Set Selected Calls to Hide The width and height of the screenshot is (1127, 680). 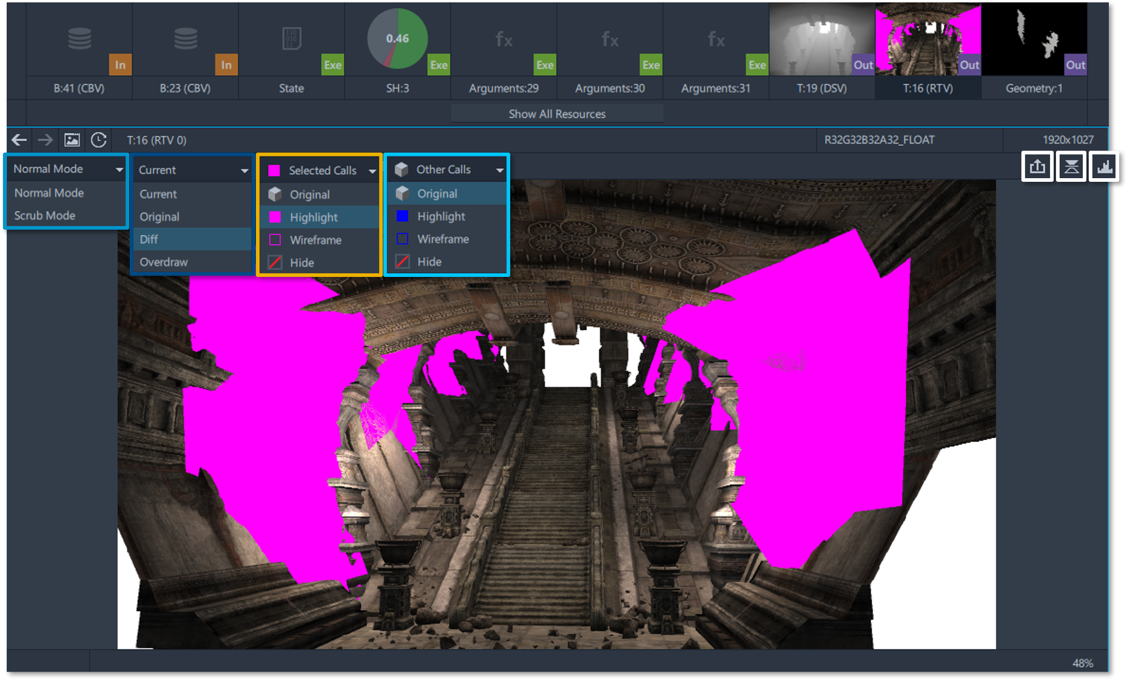(x=320, y=262)
